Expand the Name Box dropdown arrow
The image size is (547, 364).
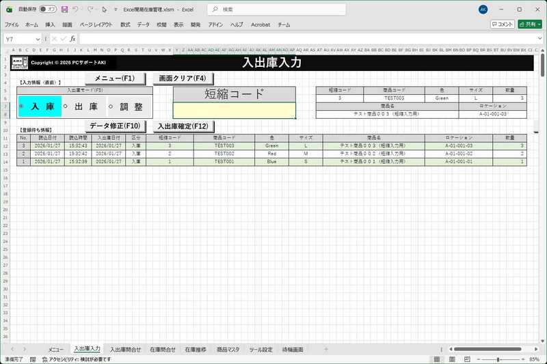[38, 40]
